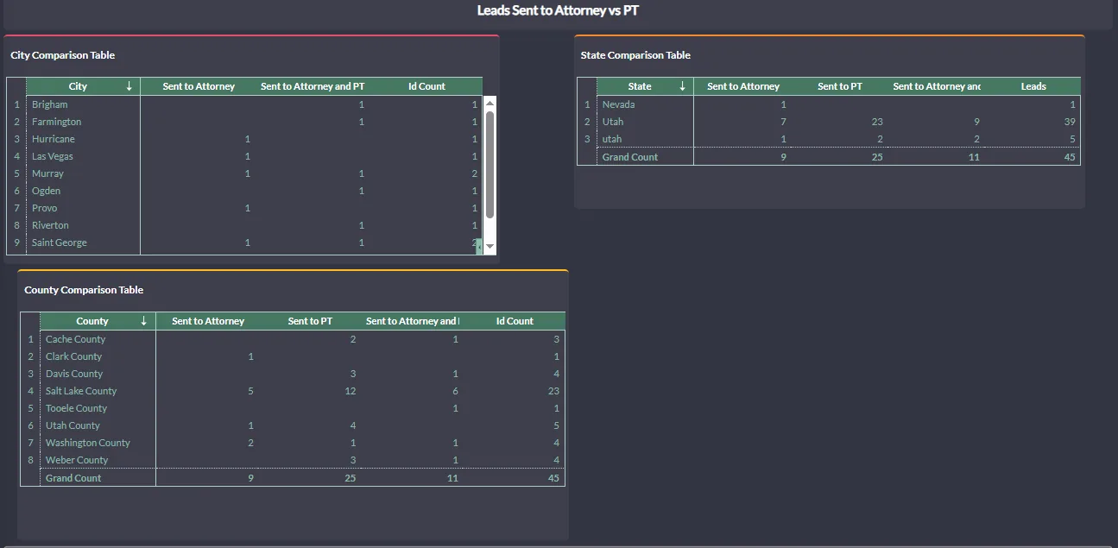The image size is (1118, 548).
Task: Click 'Leads Sent to Attorney vs PT' heading
Action: [x=558, y=10]
